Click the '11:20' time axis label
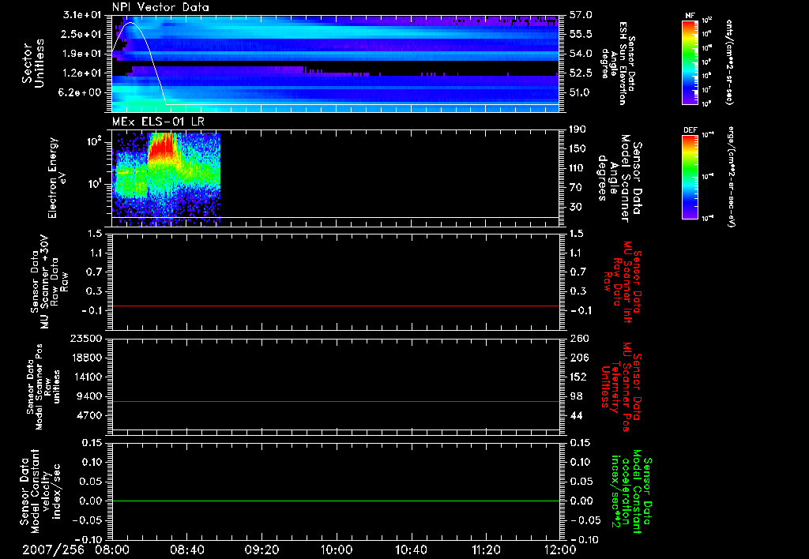Screen dimensions: 809x559 (486, 550)
